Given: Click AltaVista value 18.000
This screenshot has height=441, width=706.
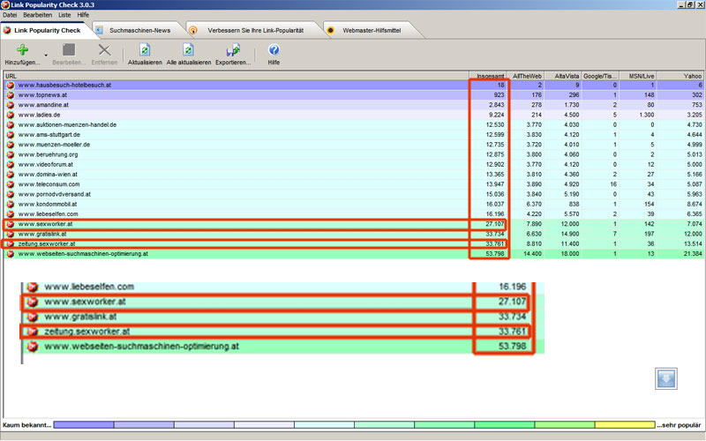Looking at the screenshot, I should [x=569, y=254].
